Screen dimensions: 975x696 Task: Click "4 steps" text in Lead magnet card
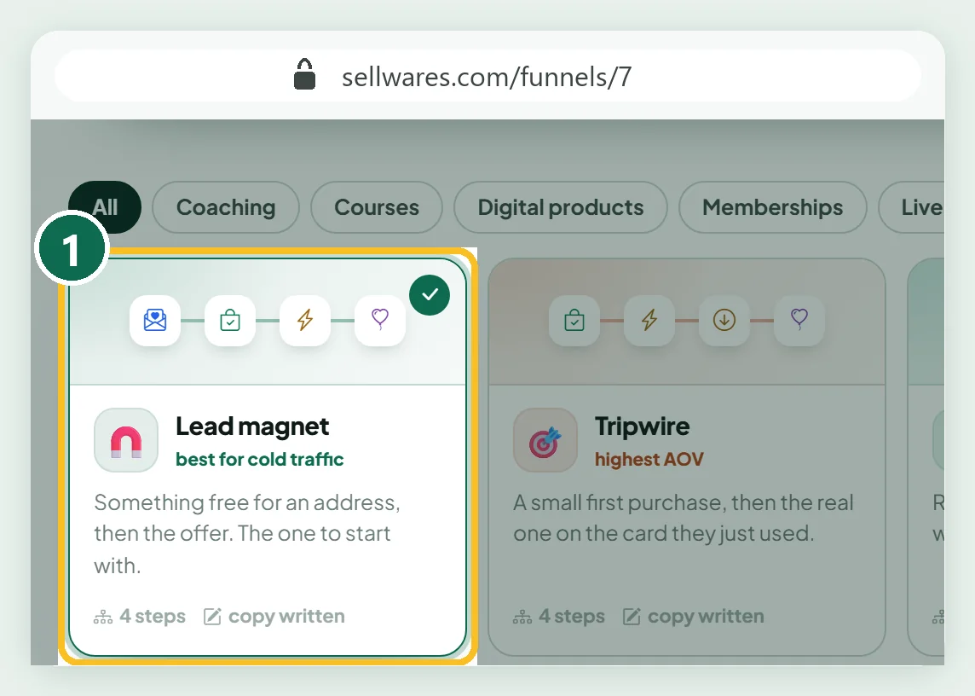pyautogui.click(x=153, y=617)
